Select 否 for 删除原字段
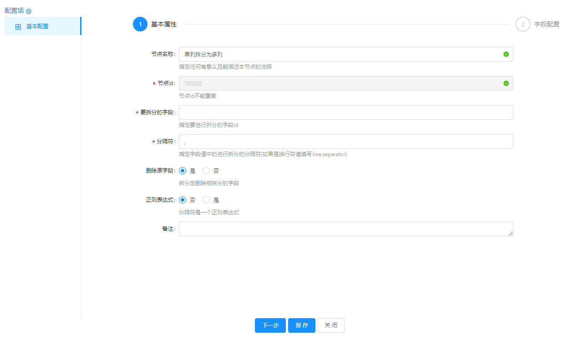574x340 pixels. point(206,171)
